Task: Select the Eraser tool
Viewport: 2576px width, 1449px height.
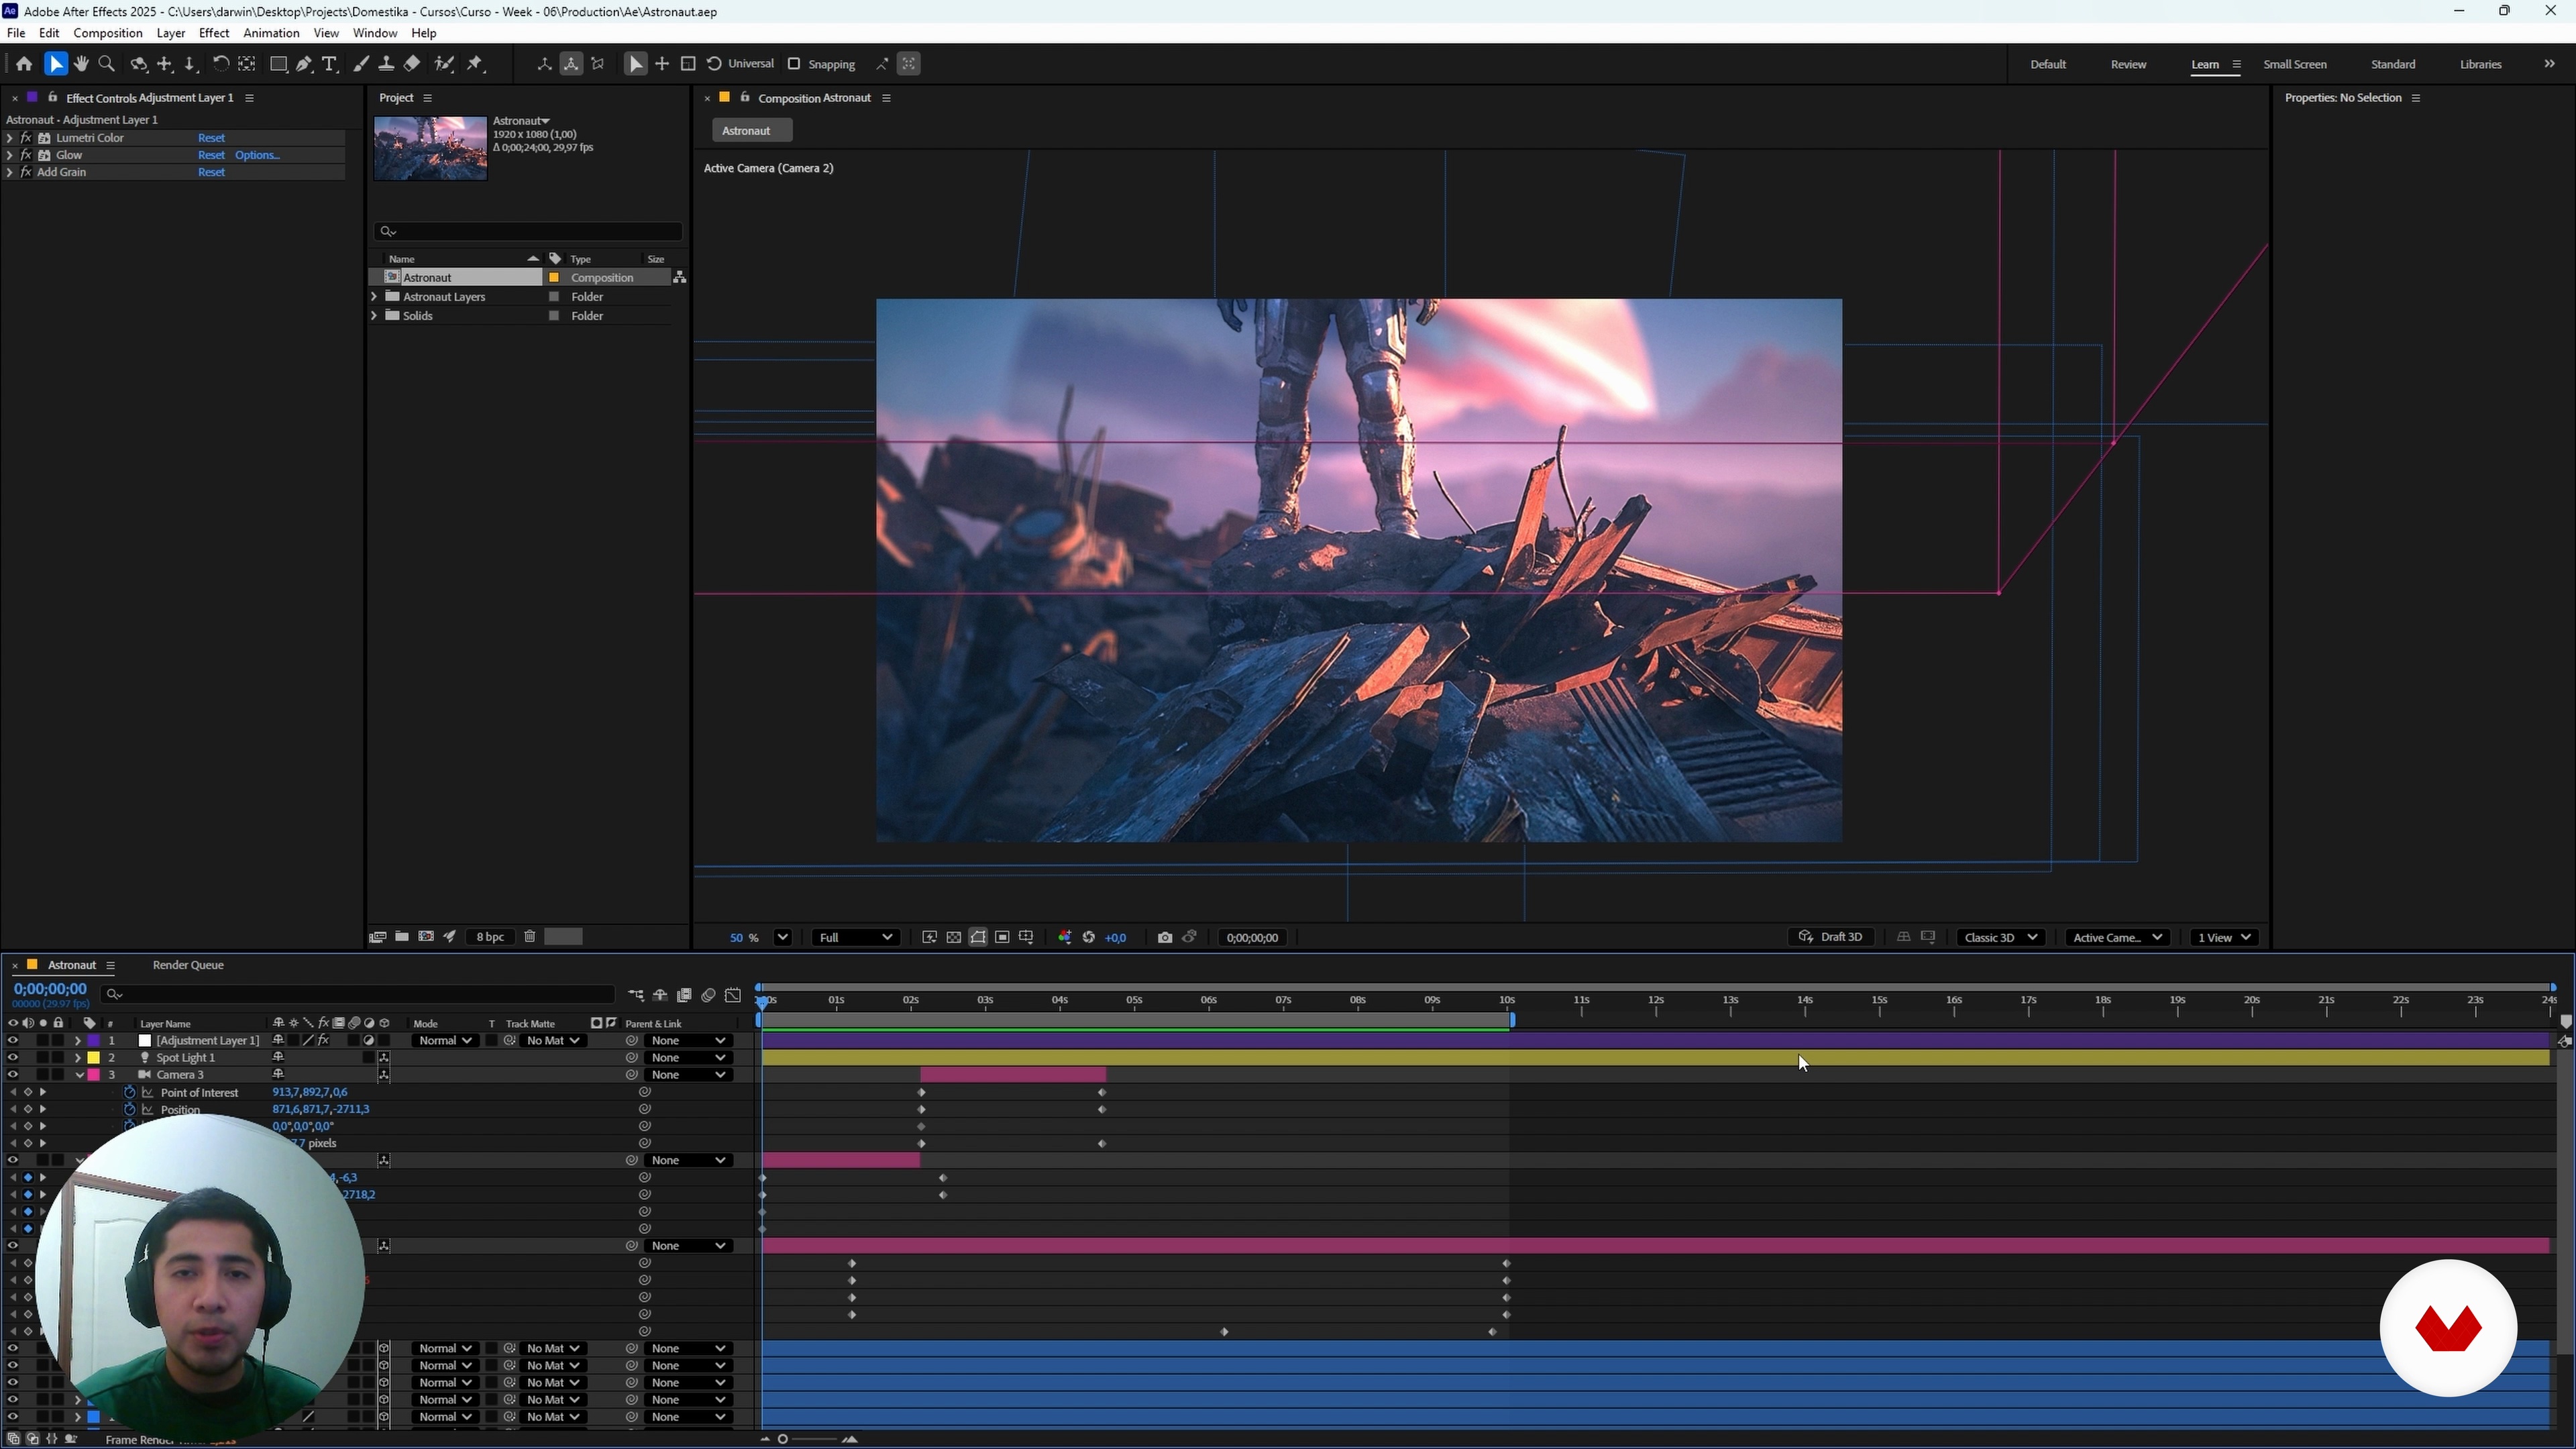Action: pyautogui.click(x=412, y=64)
